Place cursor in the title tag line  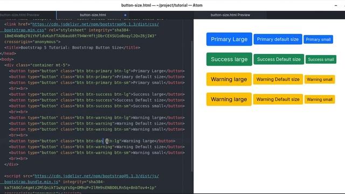point(72,47)
